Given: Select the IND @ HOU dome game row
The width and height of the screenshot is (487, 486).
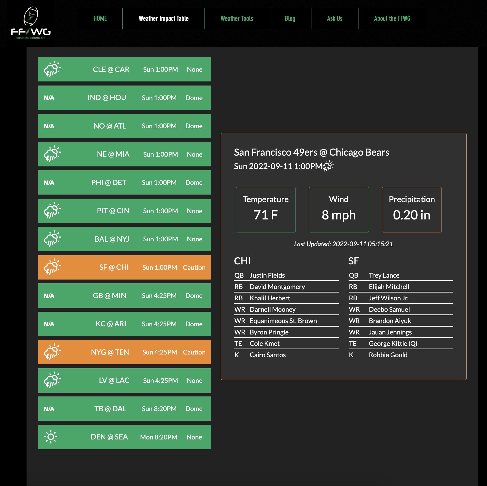Looking at the screenshot, I should click(124, 98).
